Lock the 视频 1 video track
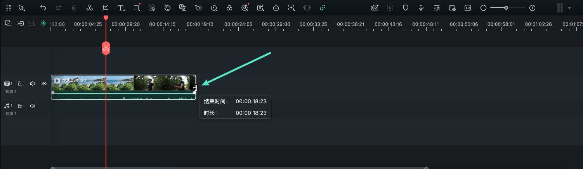The height and width of the screenshot is (169, 583). click(20, 84)
